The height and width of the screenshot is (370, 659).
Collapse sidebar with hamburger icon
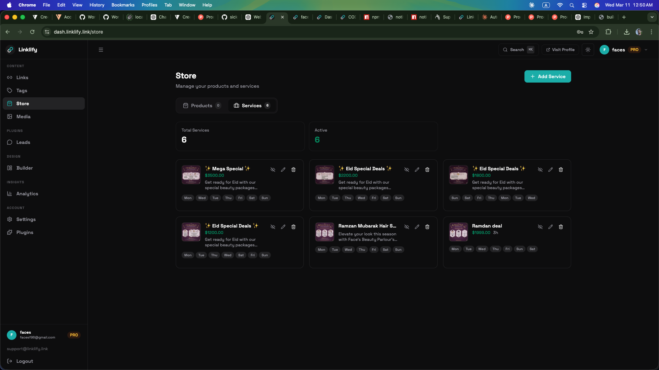click(101, 50)
